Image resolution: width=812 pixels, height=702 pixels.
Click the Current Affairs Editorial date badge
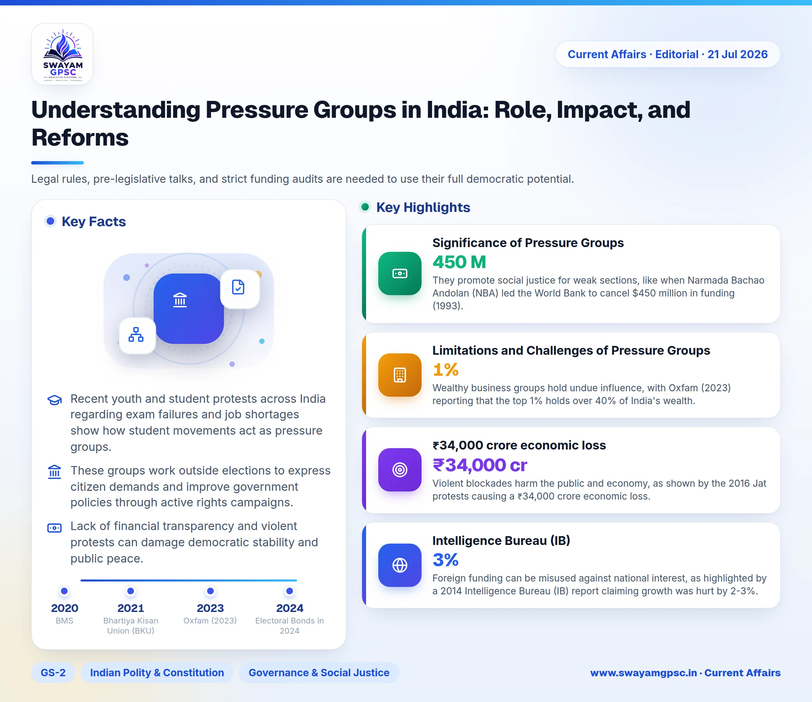point(668,54)
